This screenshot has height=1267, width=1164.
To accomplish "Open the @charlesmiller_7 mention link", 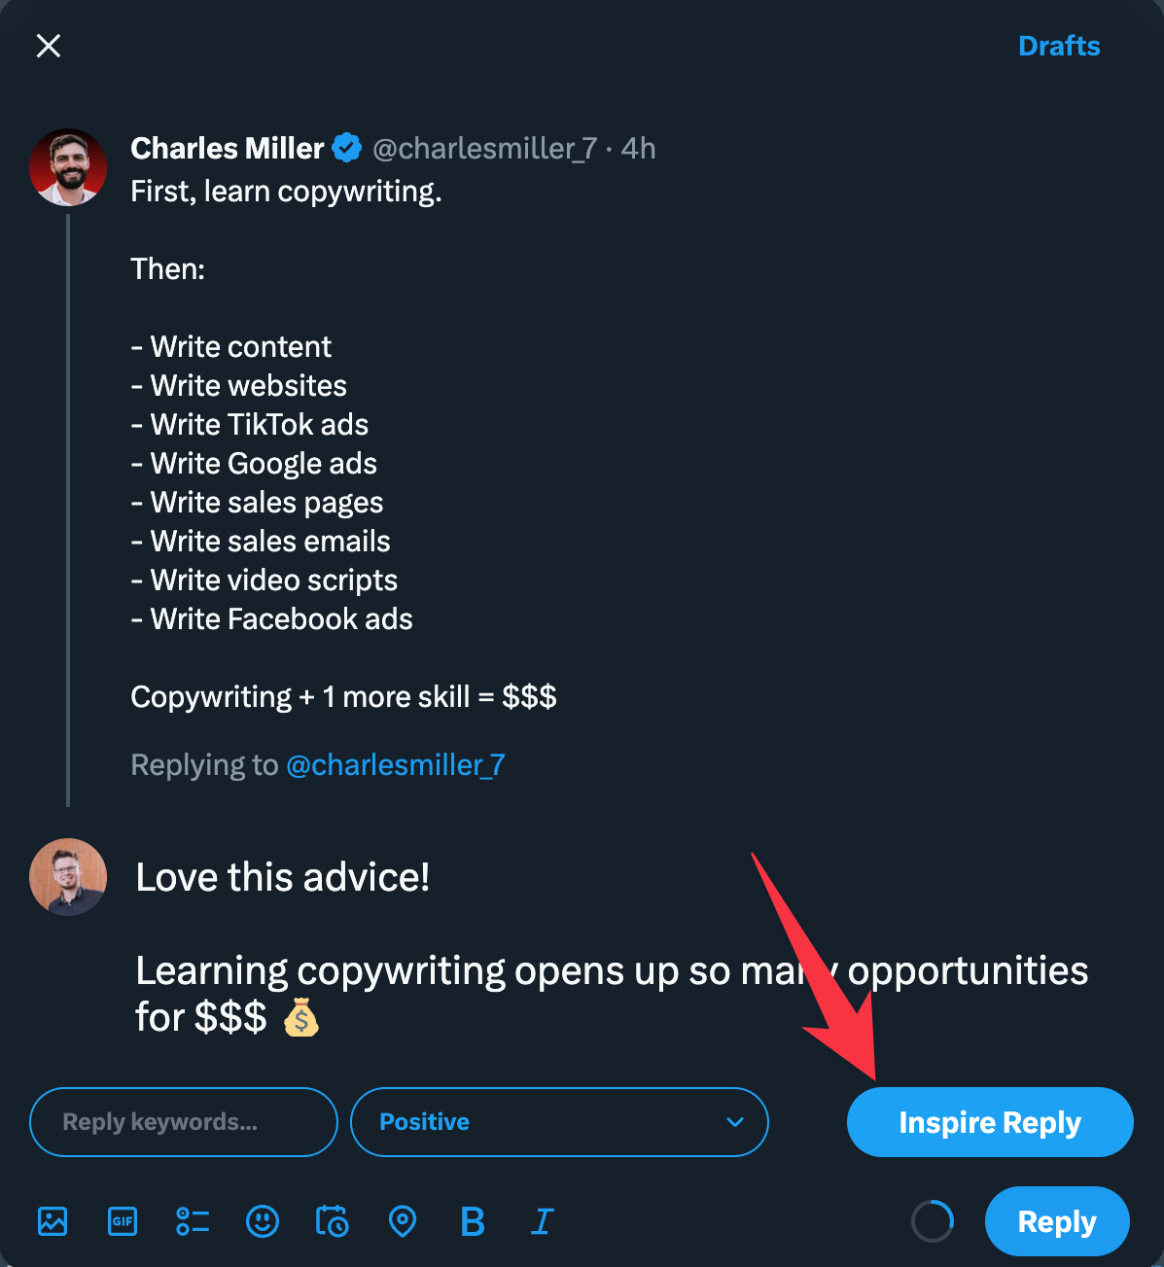I will 396,764.
